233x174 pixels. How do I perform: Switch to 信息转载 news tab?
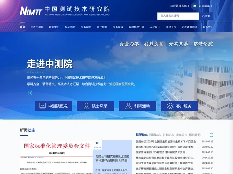[195, 135]
